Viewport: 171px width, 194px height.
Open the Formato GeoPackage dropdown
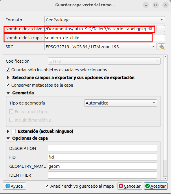(104, 20)
